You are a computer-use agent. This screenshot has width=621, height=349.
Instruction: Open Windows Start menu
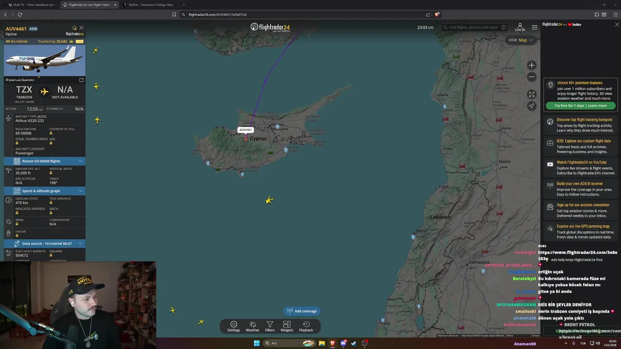pyautogui.click(x=257, y=343)
